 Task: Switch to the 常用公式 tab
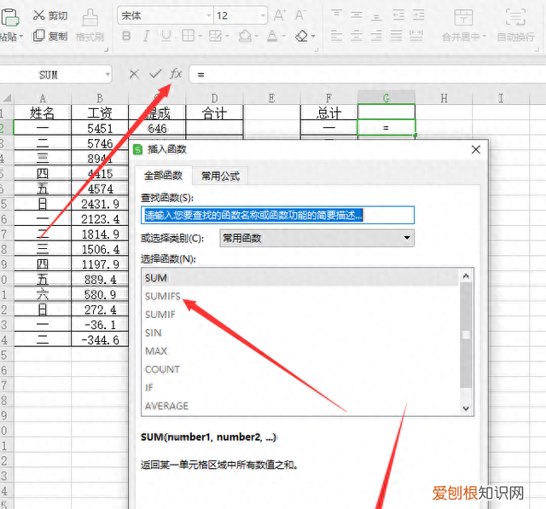coord(220,176)
